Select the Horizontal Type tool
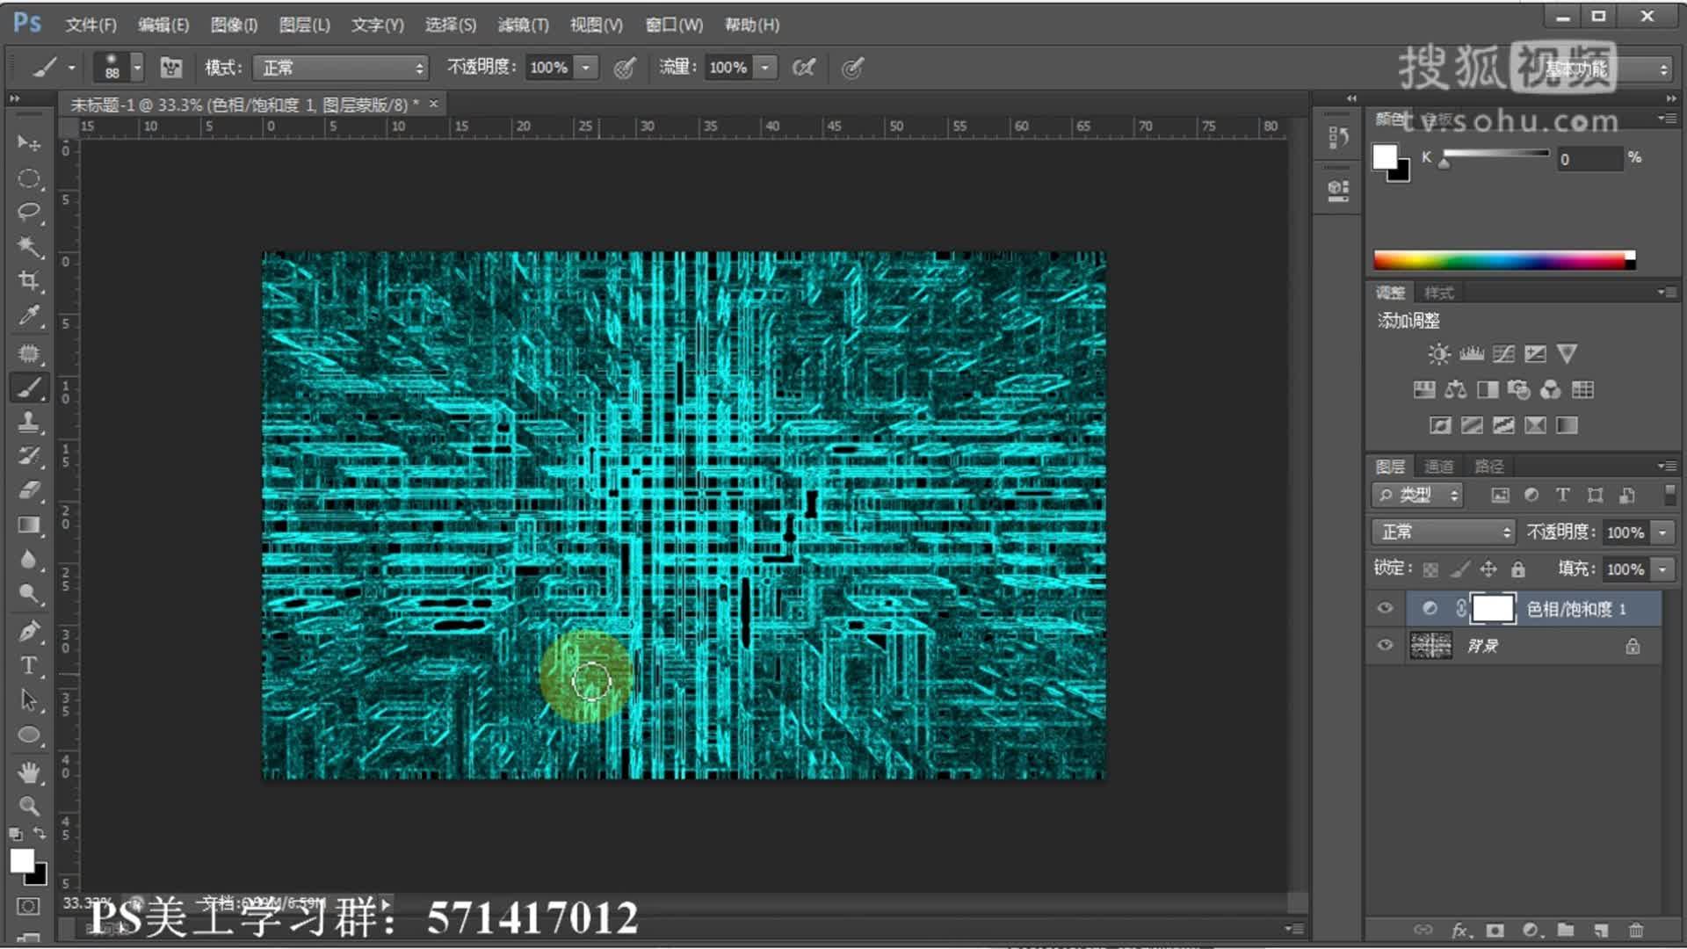Viewport: 1687px width, 949px height. (29, 666)
